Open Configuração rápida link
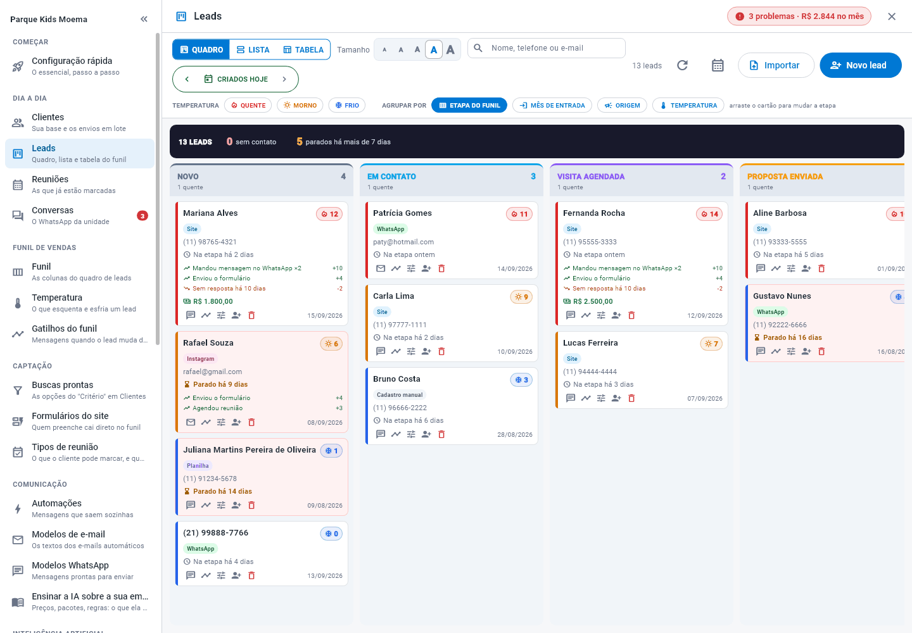Image resolution: width=912 pixels, height=633 pixels. (x=80, y=66)
